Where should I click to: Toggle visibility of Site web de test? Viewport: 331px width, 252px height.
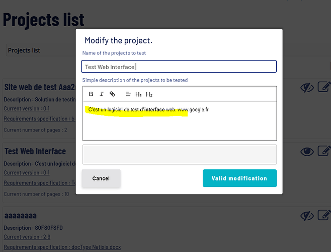(x=307, y=87)
